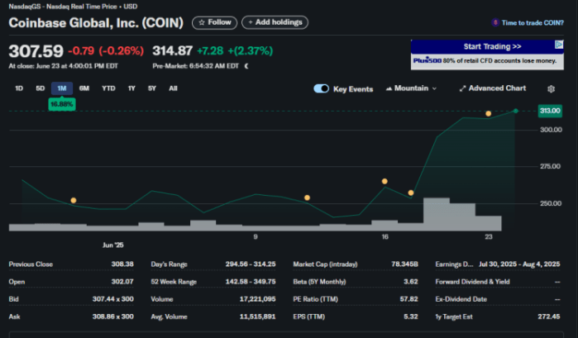The width and height of the screenshot is (578, 338).
Task: Open Advanced Chart with expand arrows
Action: (492, 88)
